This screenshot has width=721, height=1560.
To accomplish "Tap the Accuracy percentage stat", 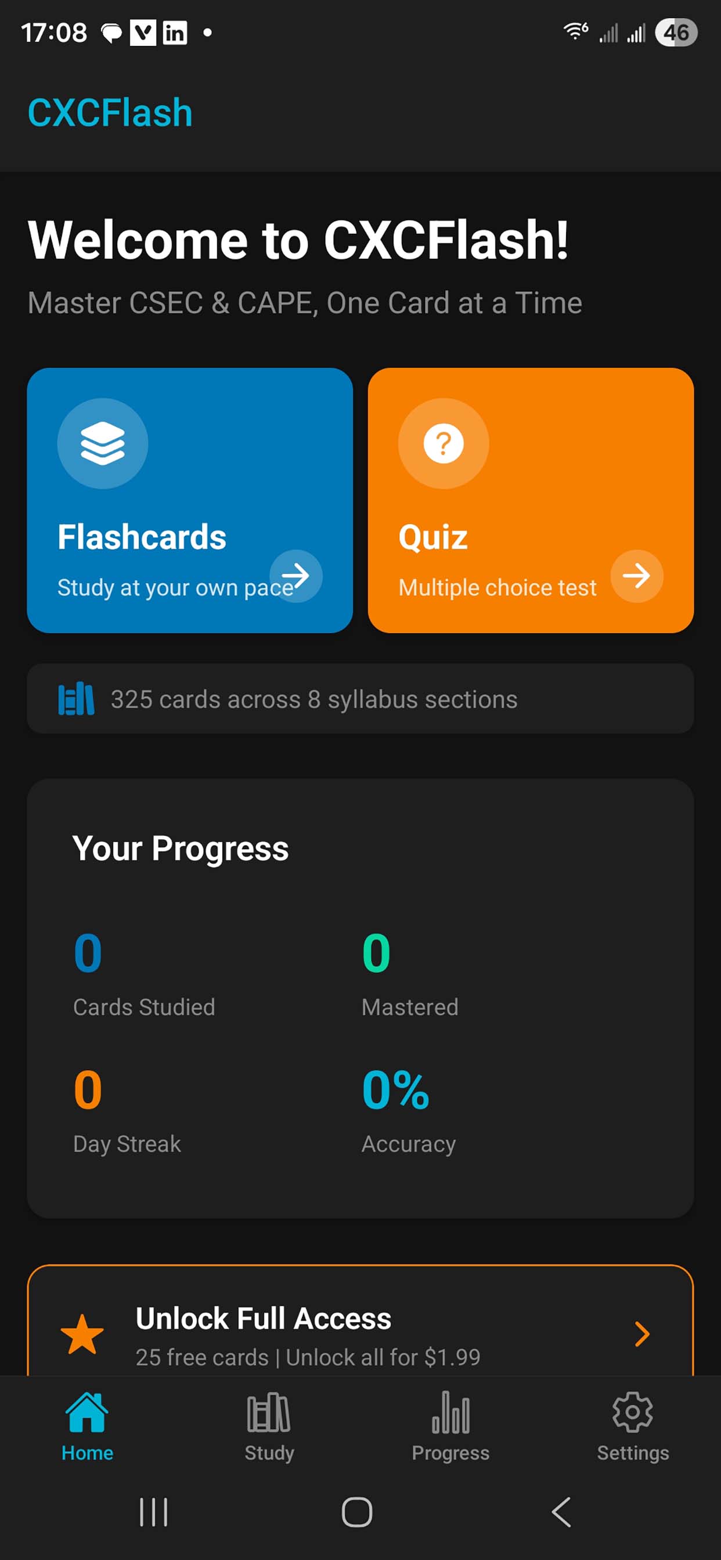I will 395,1090.
